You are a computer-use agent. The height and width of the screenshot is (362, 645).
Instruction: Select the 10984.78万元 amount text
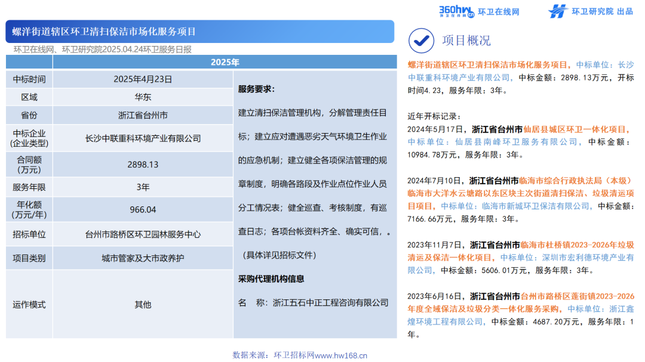pos(432,155)
